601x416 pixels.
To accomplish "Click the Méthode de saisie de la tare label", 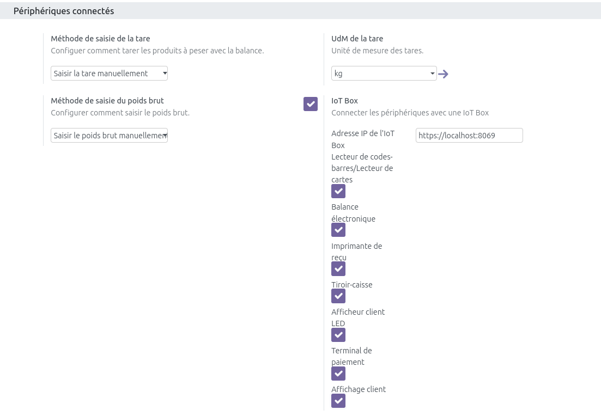I will (100, 39).
